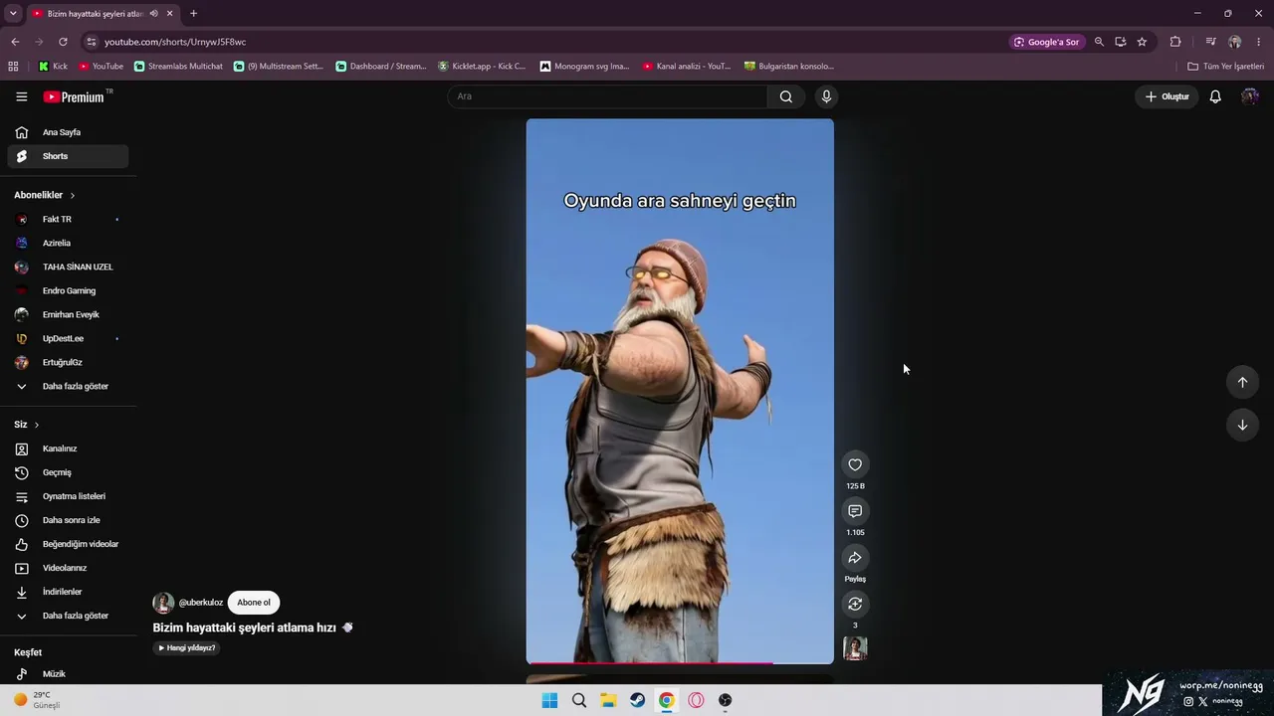1274x716 pixels.
Task: Open the YouTube guide hamburger menu
Action: (x=21, y=96)
